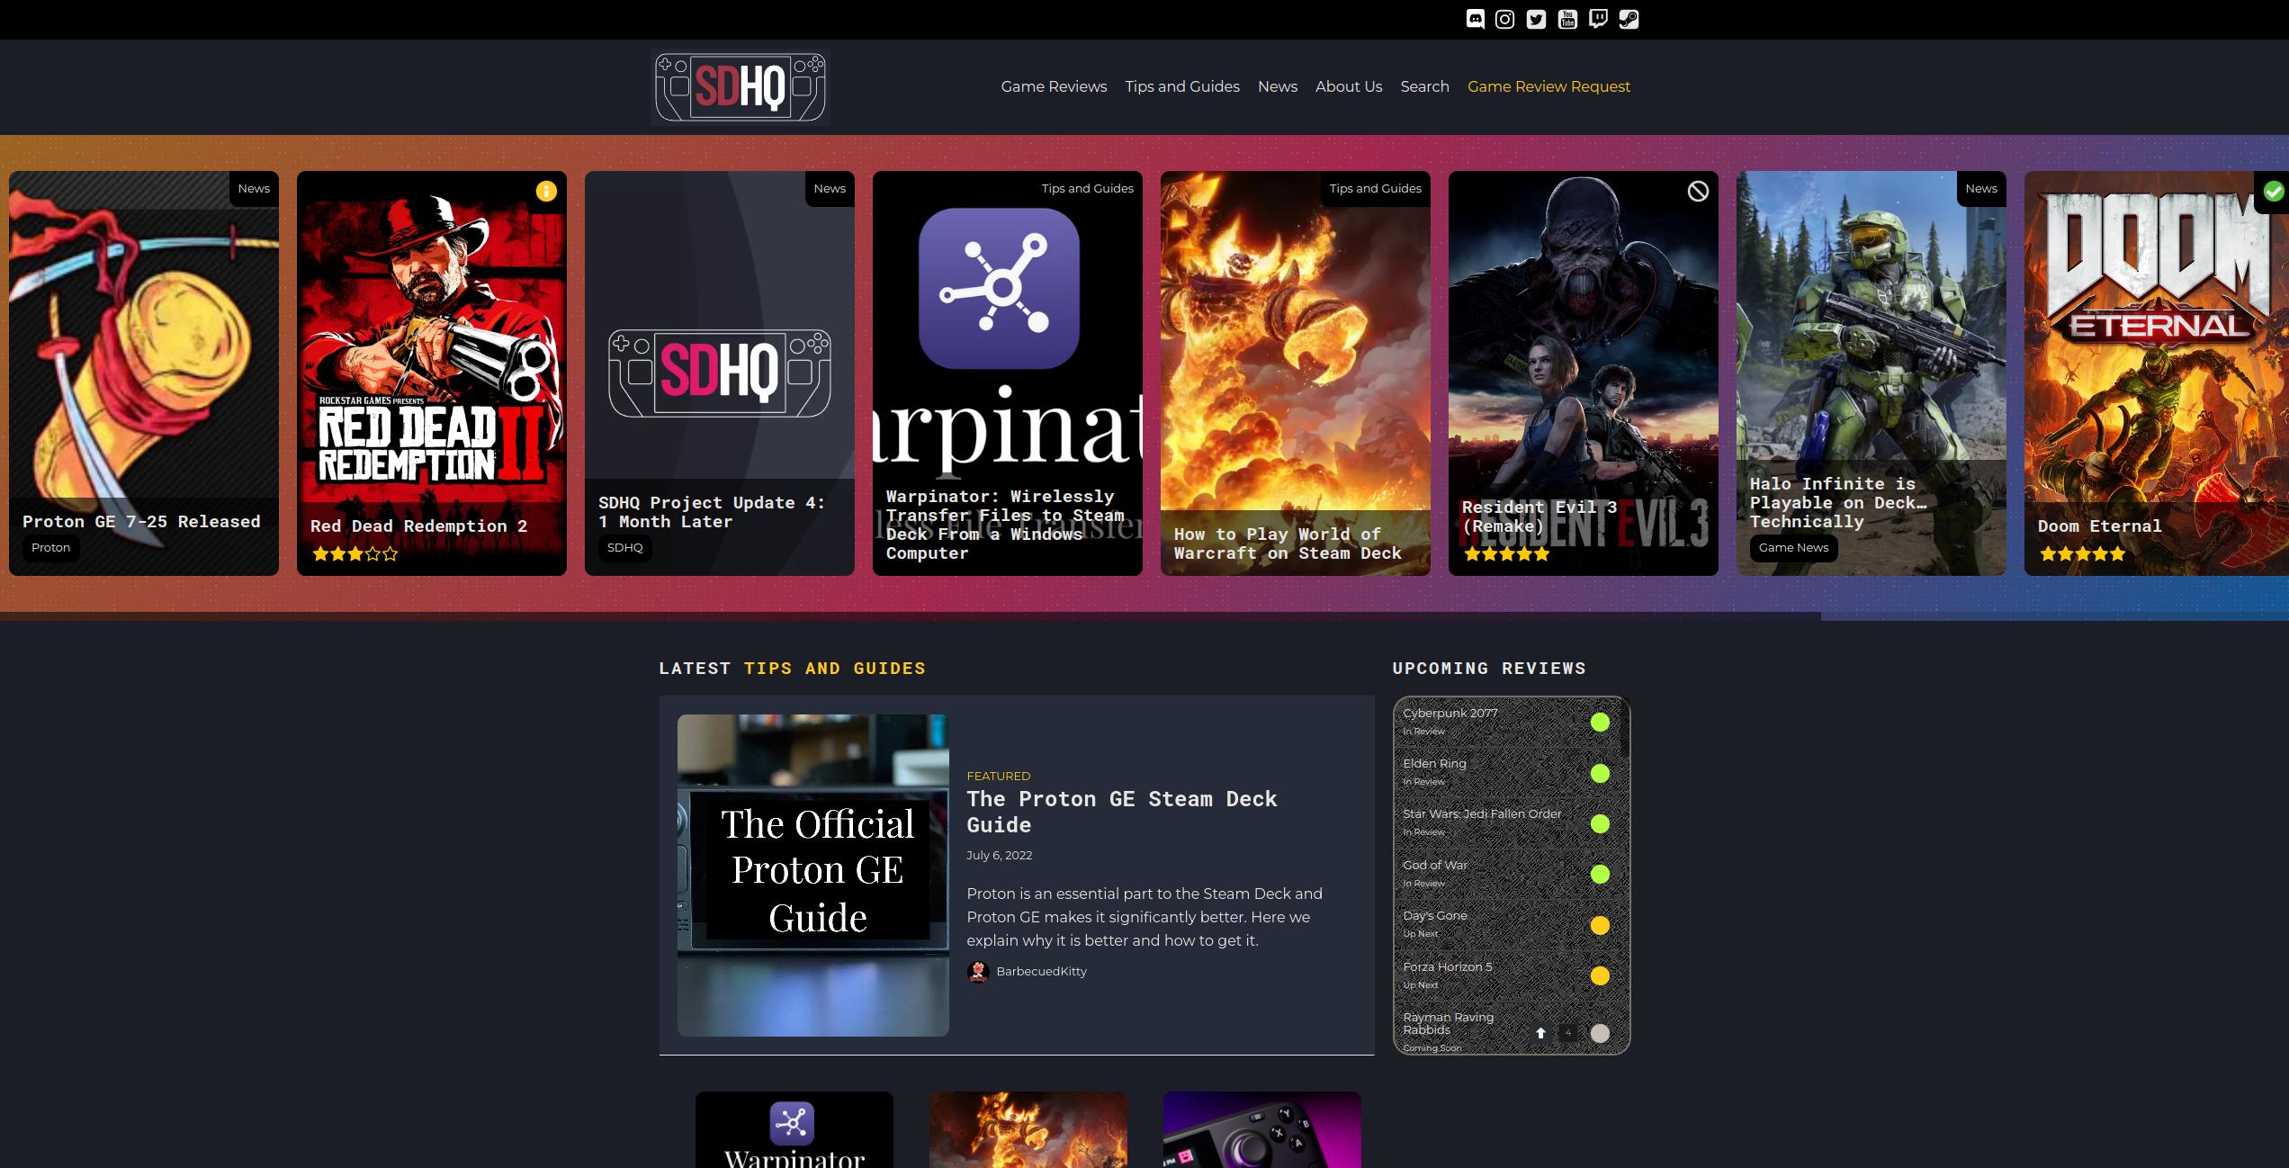Click the Upcoming Reviews list scrollbar
This screenshot has width=2289, height=1168.
coord(1626,729)
